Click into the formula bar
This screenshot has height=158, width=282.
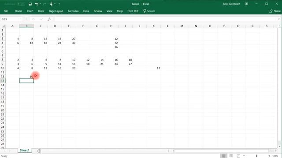tap(165, 19)
